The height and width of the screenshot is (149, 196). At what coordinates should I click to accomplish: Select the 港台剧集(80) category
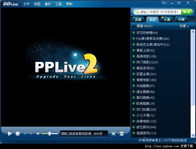pos(145,92)
